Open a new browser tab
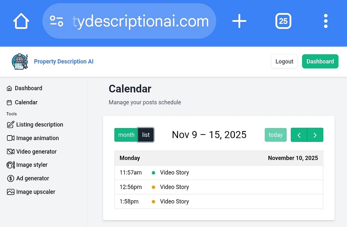347x227 pixels. 239,21
